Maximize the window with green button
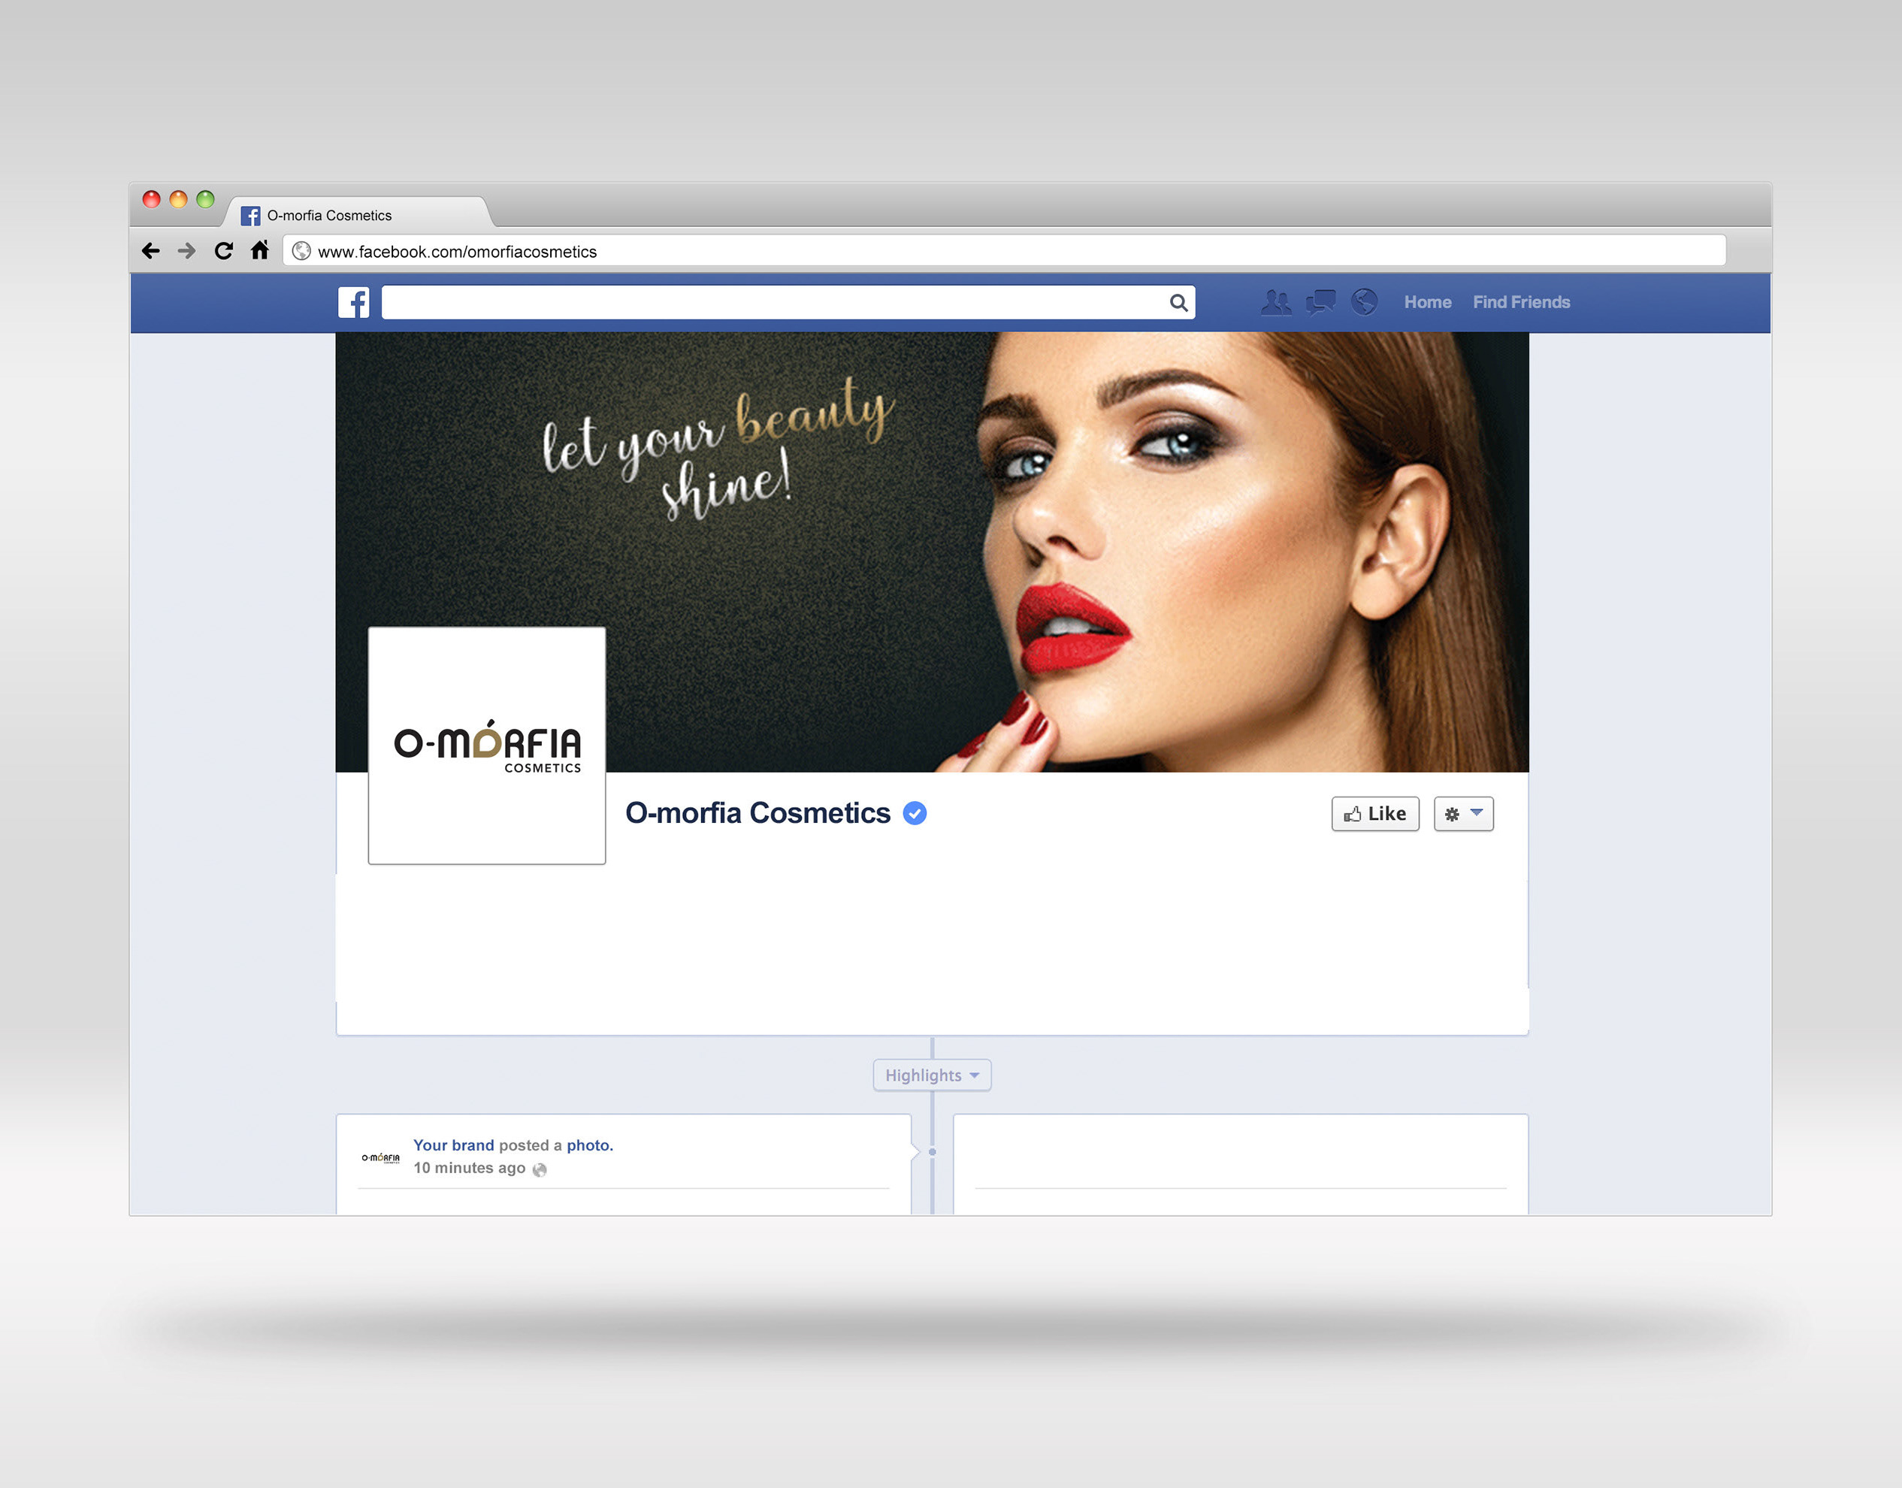 point(206,199)
